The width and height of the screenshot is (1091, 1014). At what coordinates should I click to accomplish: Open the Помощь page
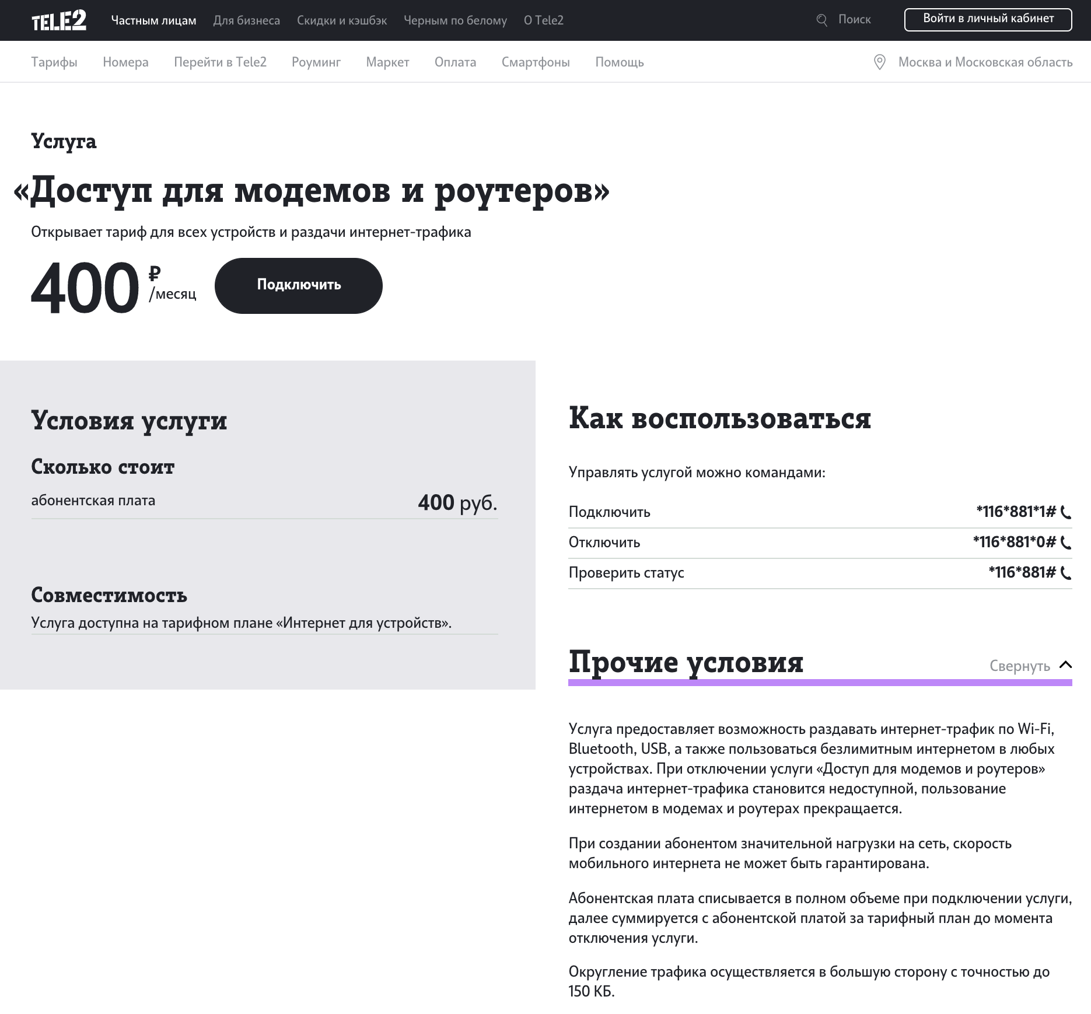click(x=619, y=62)
